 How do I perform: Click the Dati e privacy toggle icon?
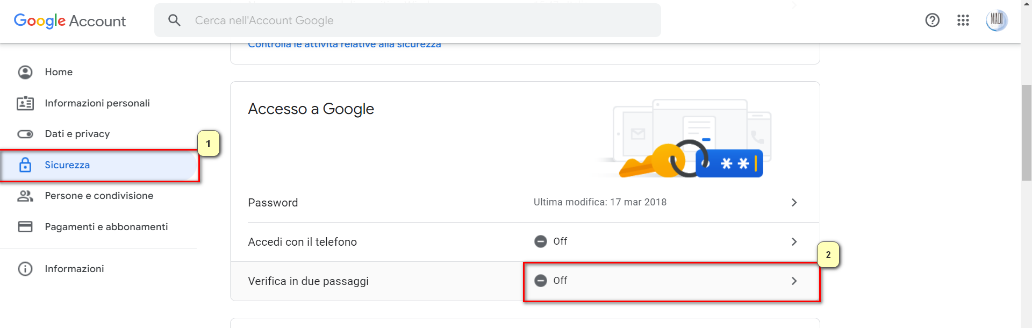pyautogui.click(x=25, y=134)
